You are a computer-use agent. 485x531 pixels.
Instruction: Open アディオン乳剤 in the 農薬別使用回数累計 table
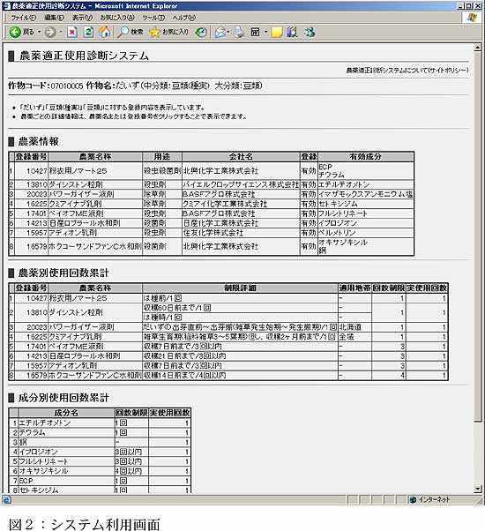click(x=73, y=366)
